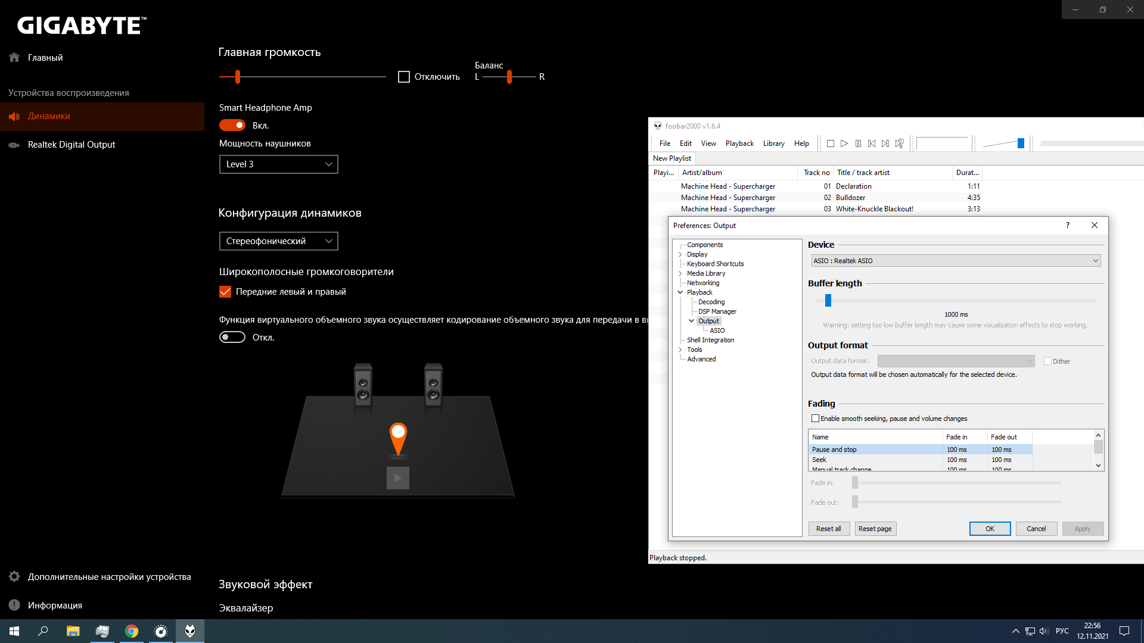This screenshot has width=1144, height=643.
Task: Click the Buffer length slider handle
Action: (828, 301)
